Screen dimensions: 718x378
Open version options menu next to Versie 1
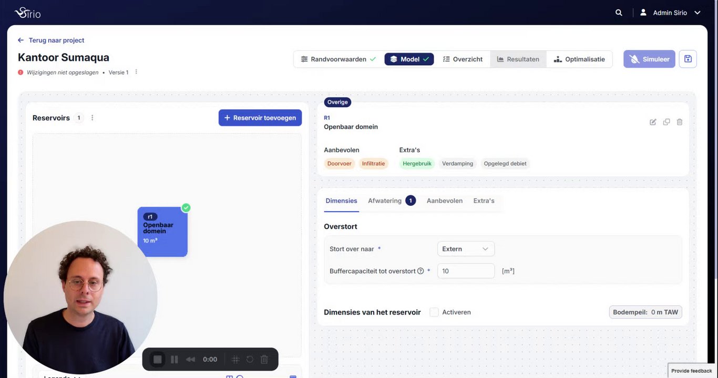click(x=136, y=72)
